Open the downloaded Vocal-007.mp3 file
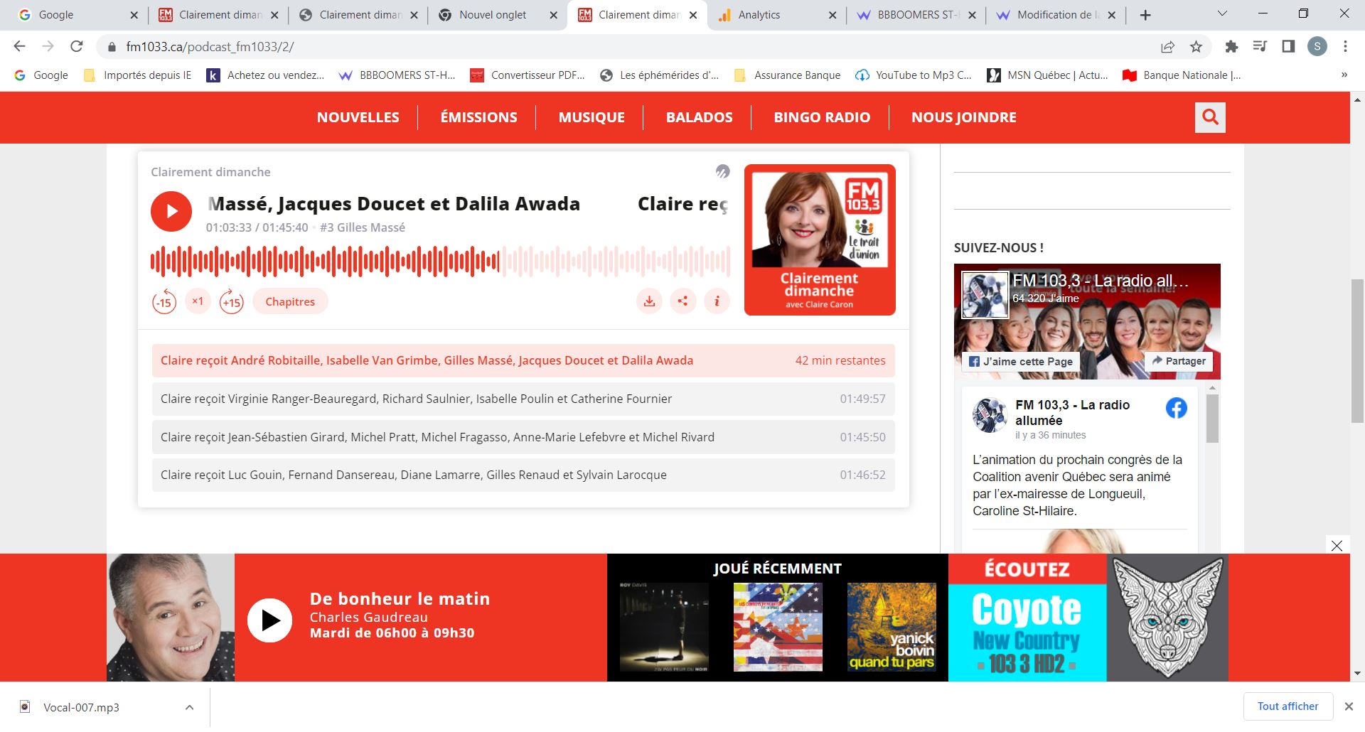 pos(80,707)
